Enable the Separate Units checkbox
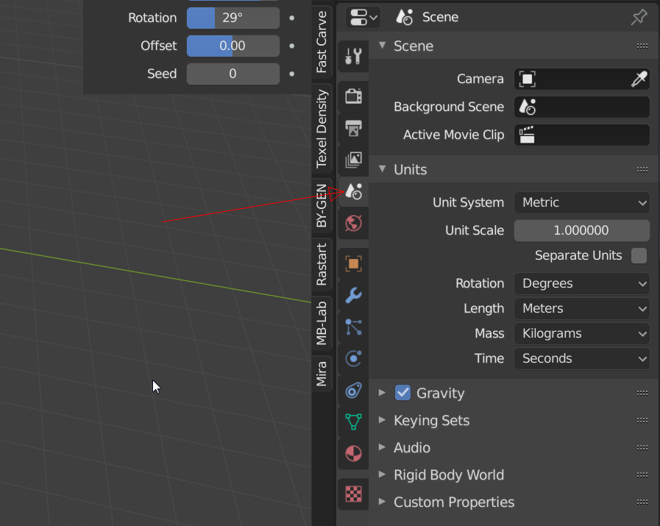This screenshot has width=660, height=526. [x=639, y=255]
